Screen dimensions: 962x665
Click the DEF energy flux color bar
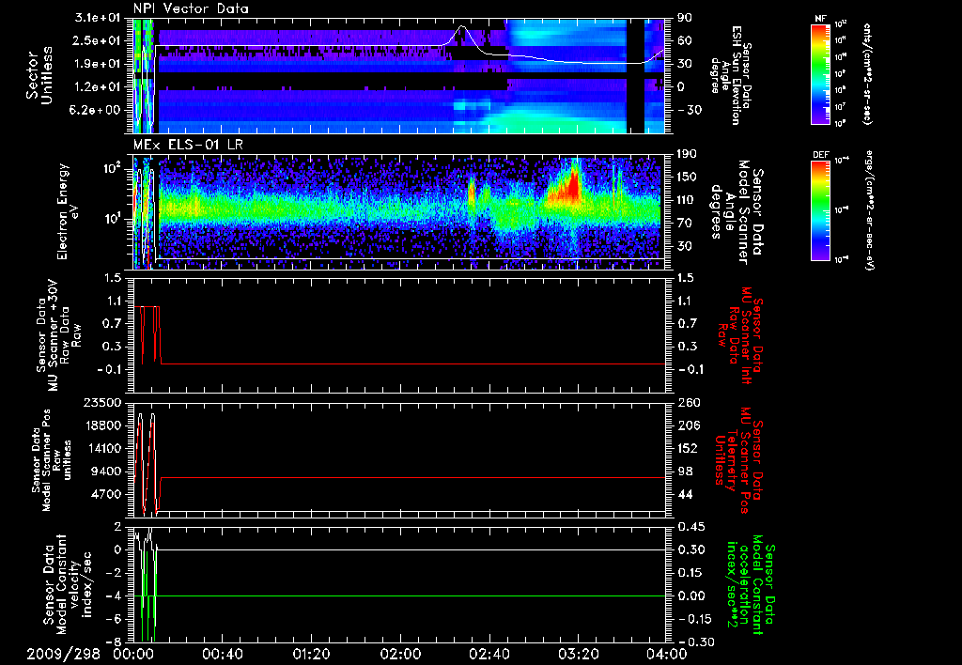tap(820, 209)
